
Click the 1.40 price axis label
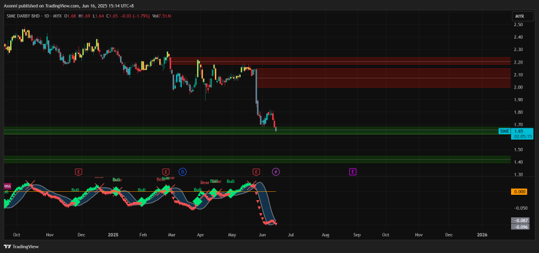point(519,162)
